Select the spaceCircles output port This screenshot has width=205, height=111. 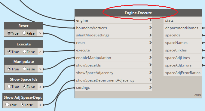point(183,50)
